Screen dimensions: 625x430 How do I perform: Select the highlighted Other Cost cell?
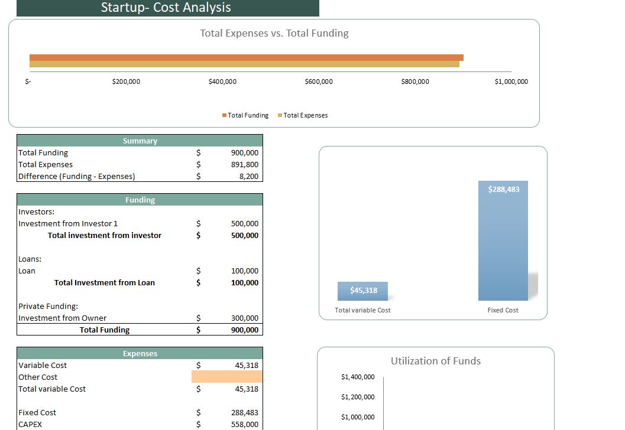coord(226,377)
